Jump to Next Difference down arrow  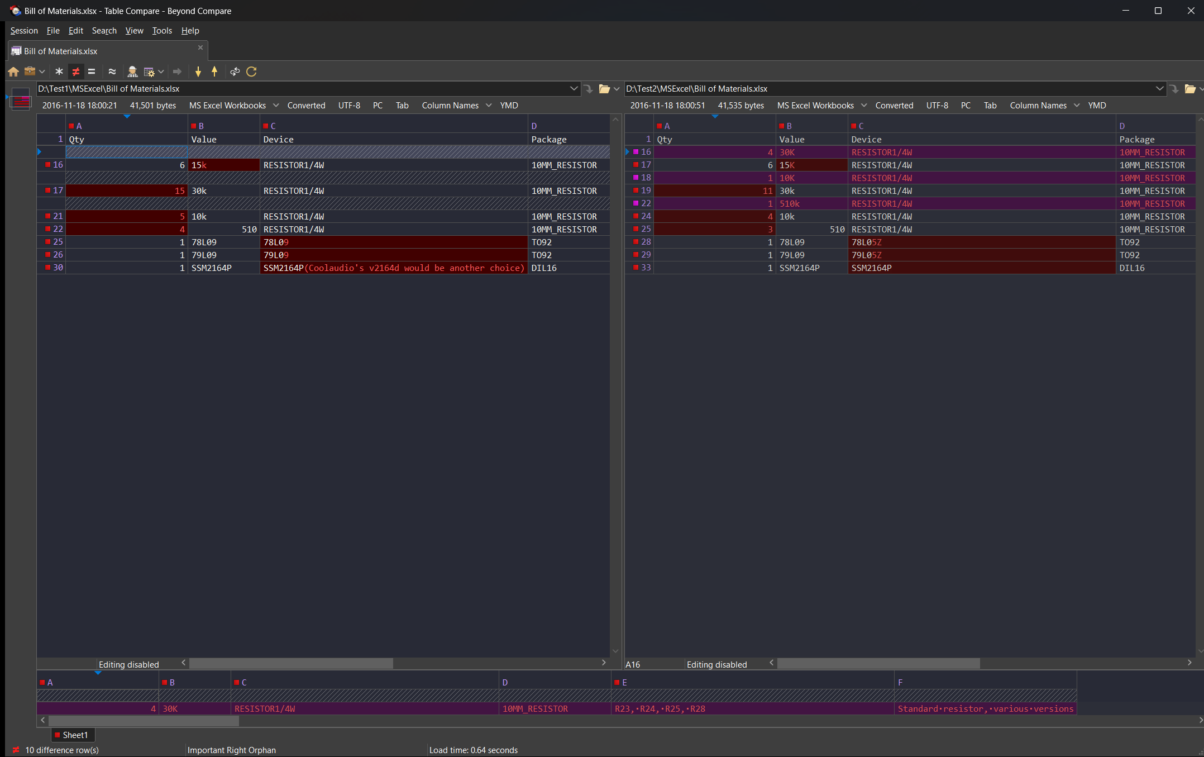tap(198, 72)
